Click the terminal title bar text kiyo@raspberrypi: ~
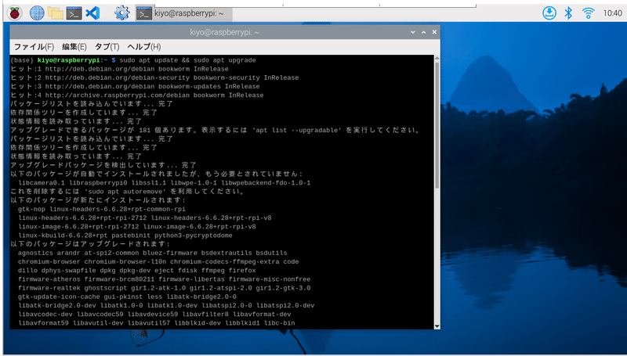The height and width of the screenshot is (356, 627). tap(224, 32)
